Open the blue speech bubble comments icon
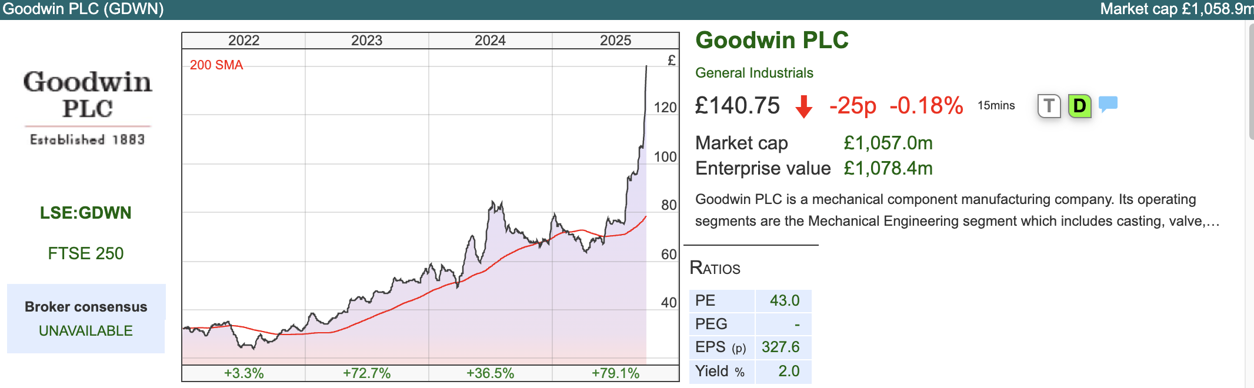The height and width of the screenshot is (388, 1254). click(x=1108, y=104)
